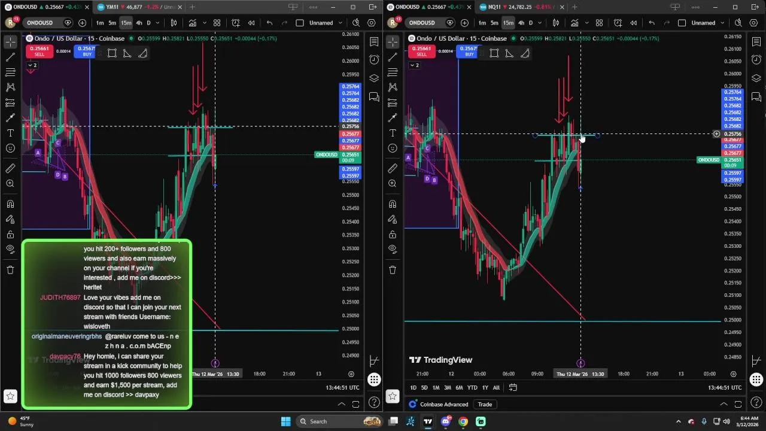This screenshot has width=766, height=431.
Task: Open Windows Start button on taskbar
Action: point(285,421)
